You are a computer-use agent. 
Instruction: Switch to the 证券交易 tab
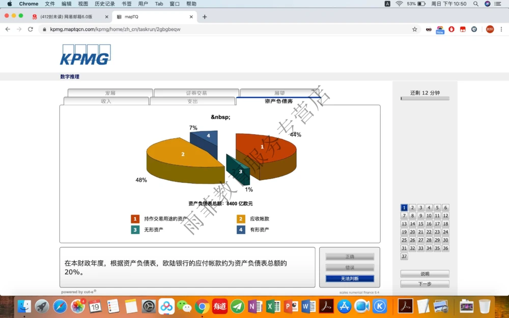(x=196, y=93)
